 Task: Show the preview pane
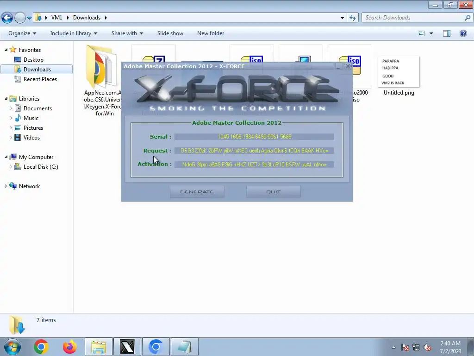(x=447, y=33)
